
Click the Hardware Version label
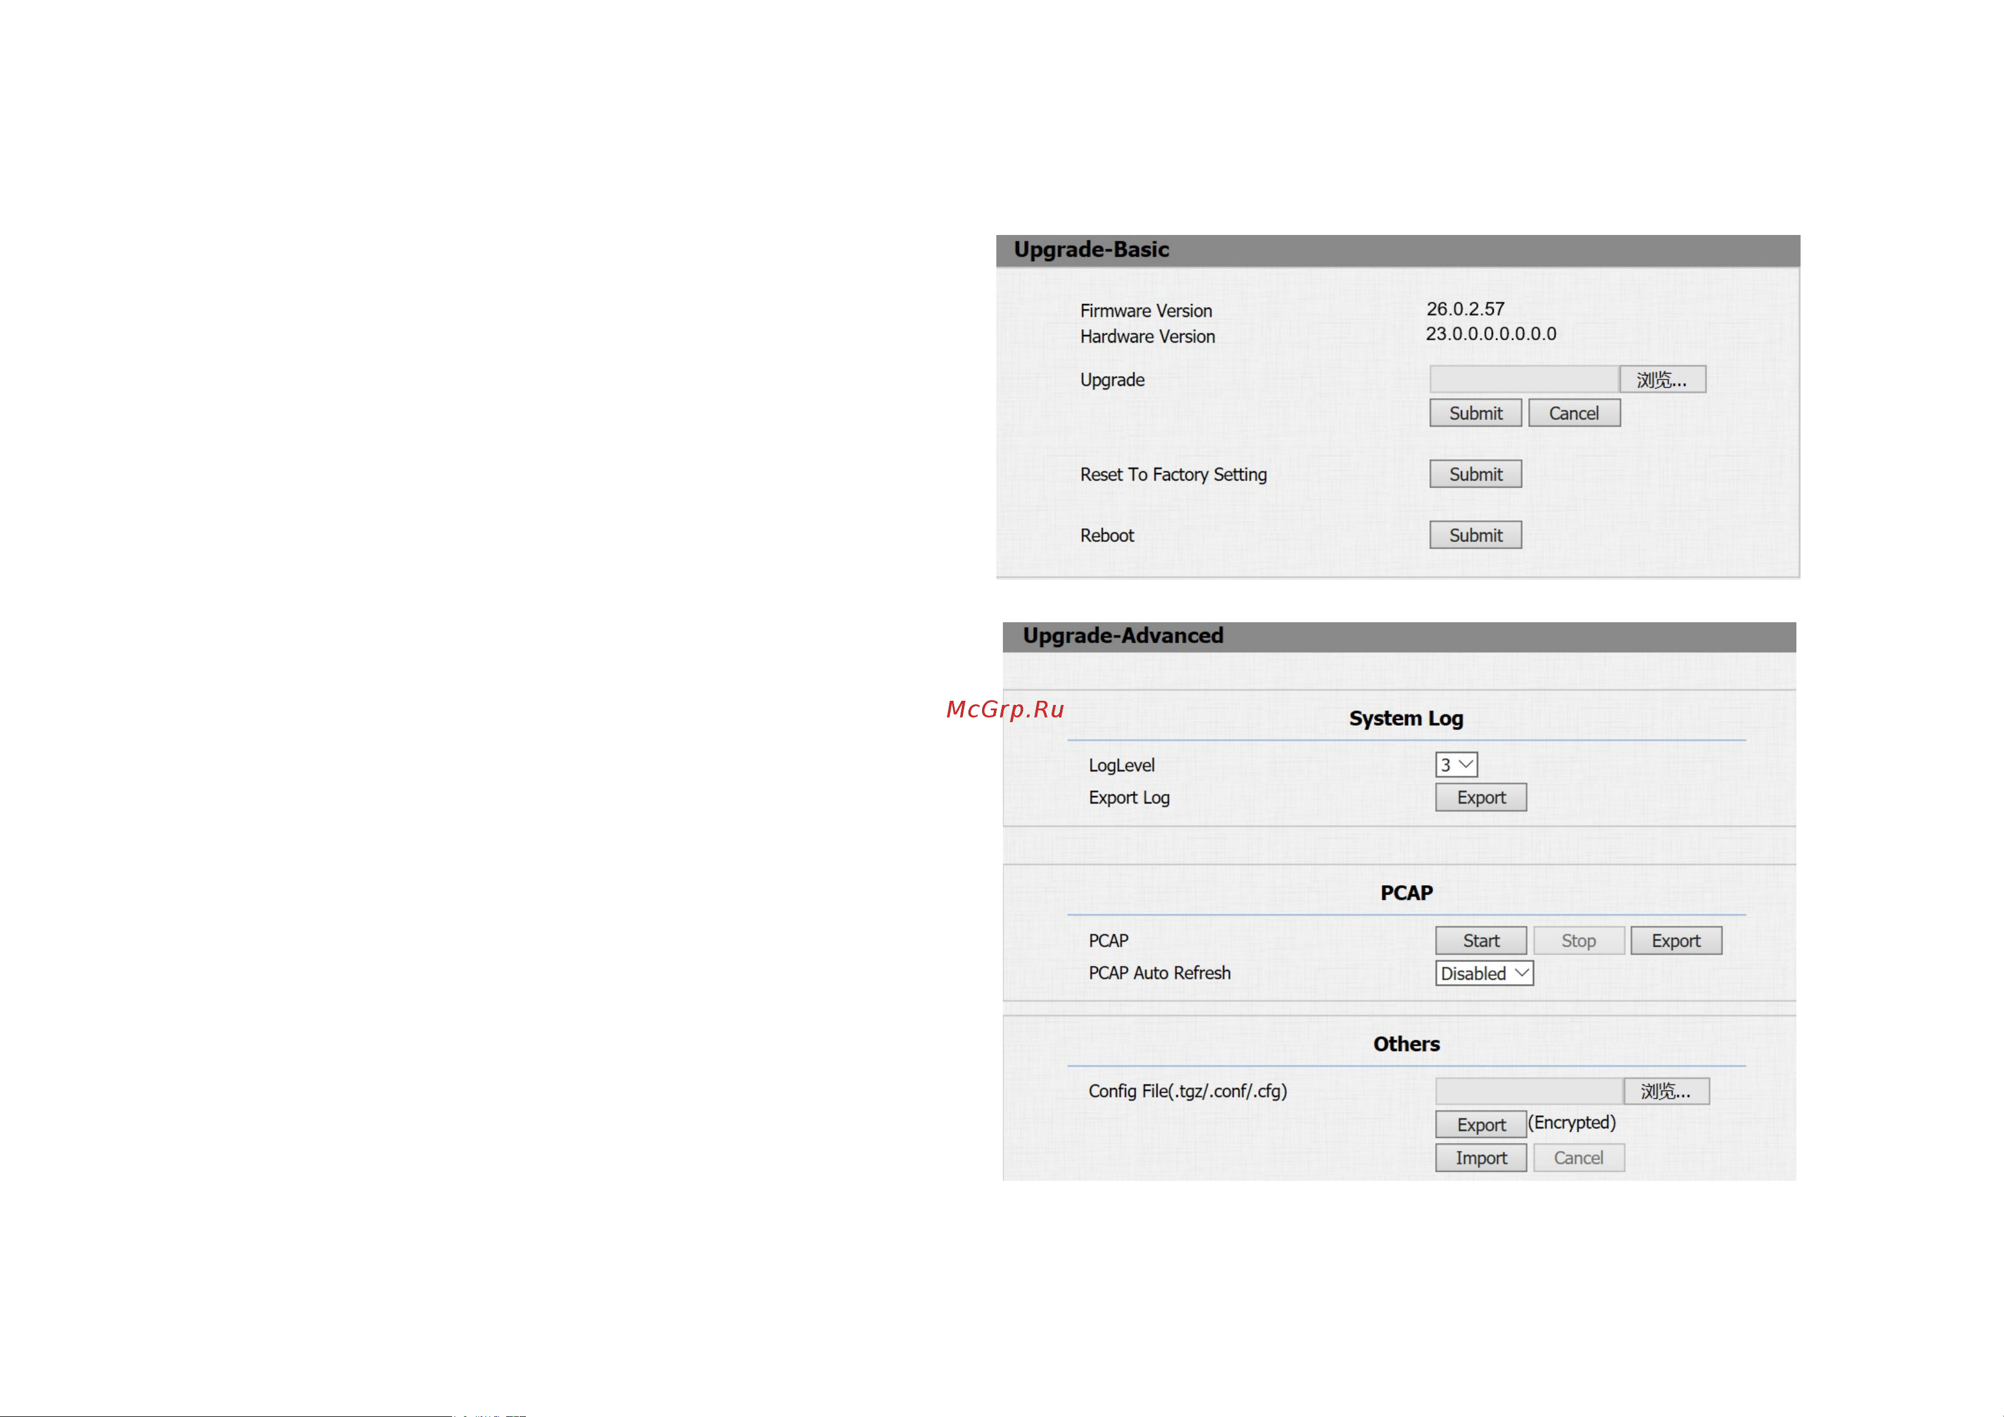(x=1147, y=336)
